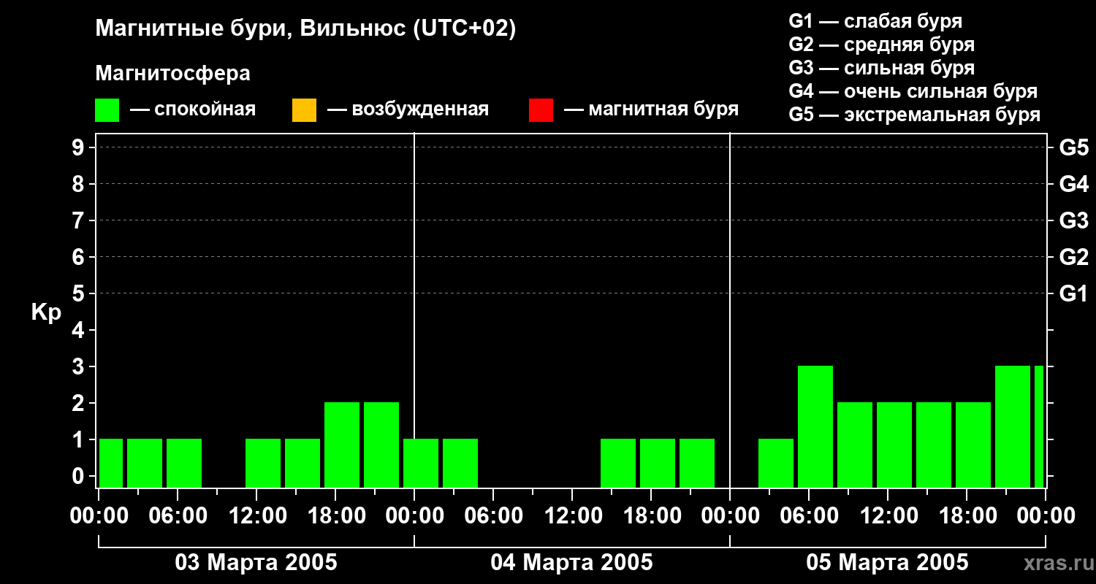Click the 'G3 — сильная буря' legend line
The height and width of the screenshot is (584, 1096).
881,68
